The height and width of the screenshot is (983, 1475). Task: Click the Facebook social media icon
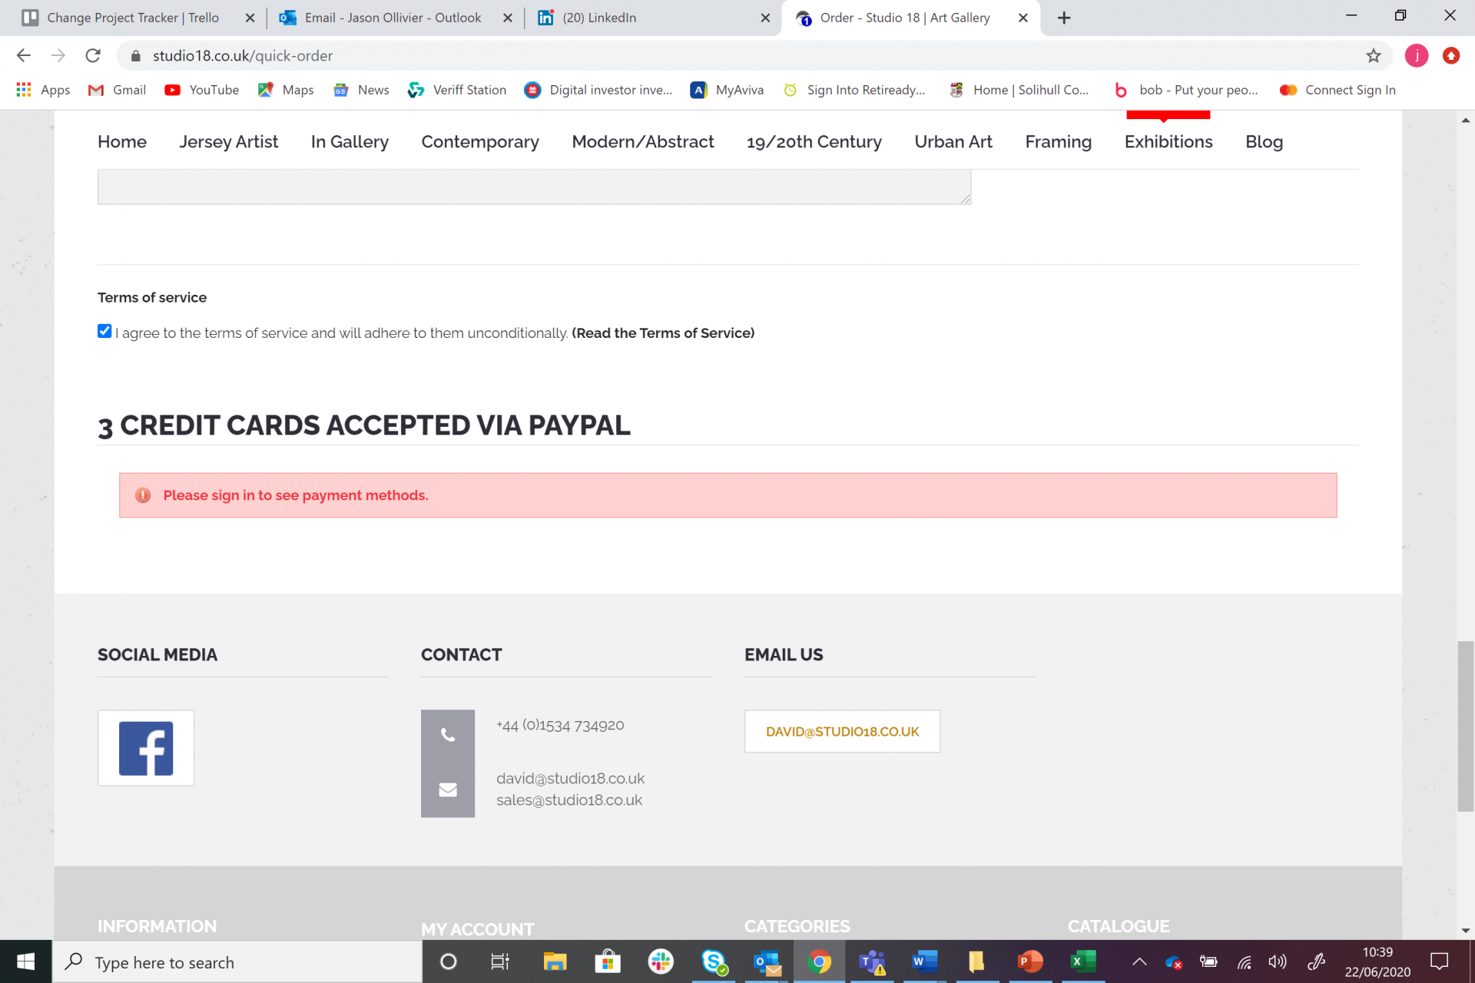pyautogui.click(x=146, y=748)
